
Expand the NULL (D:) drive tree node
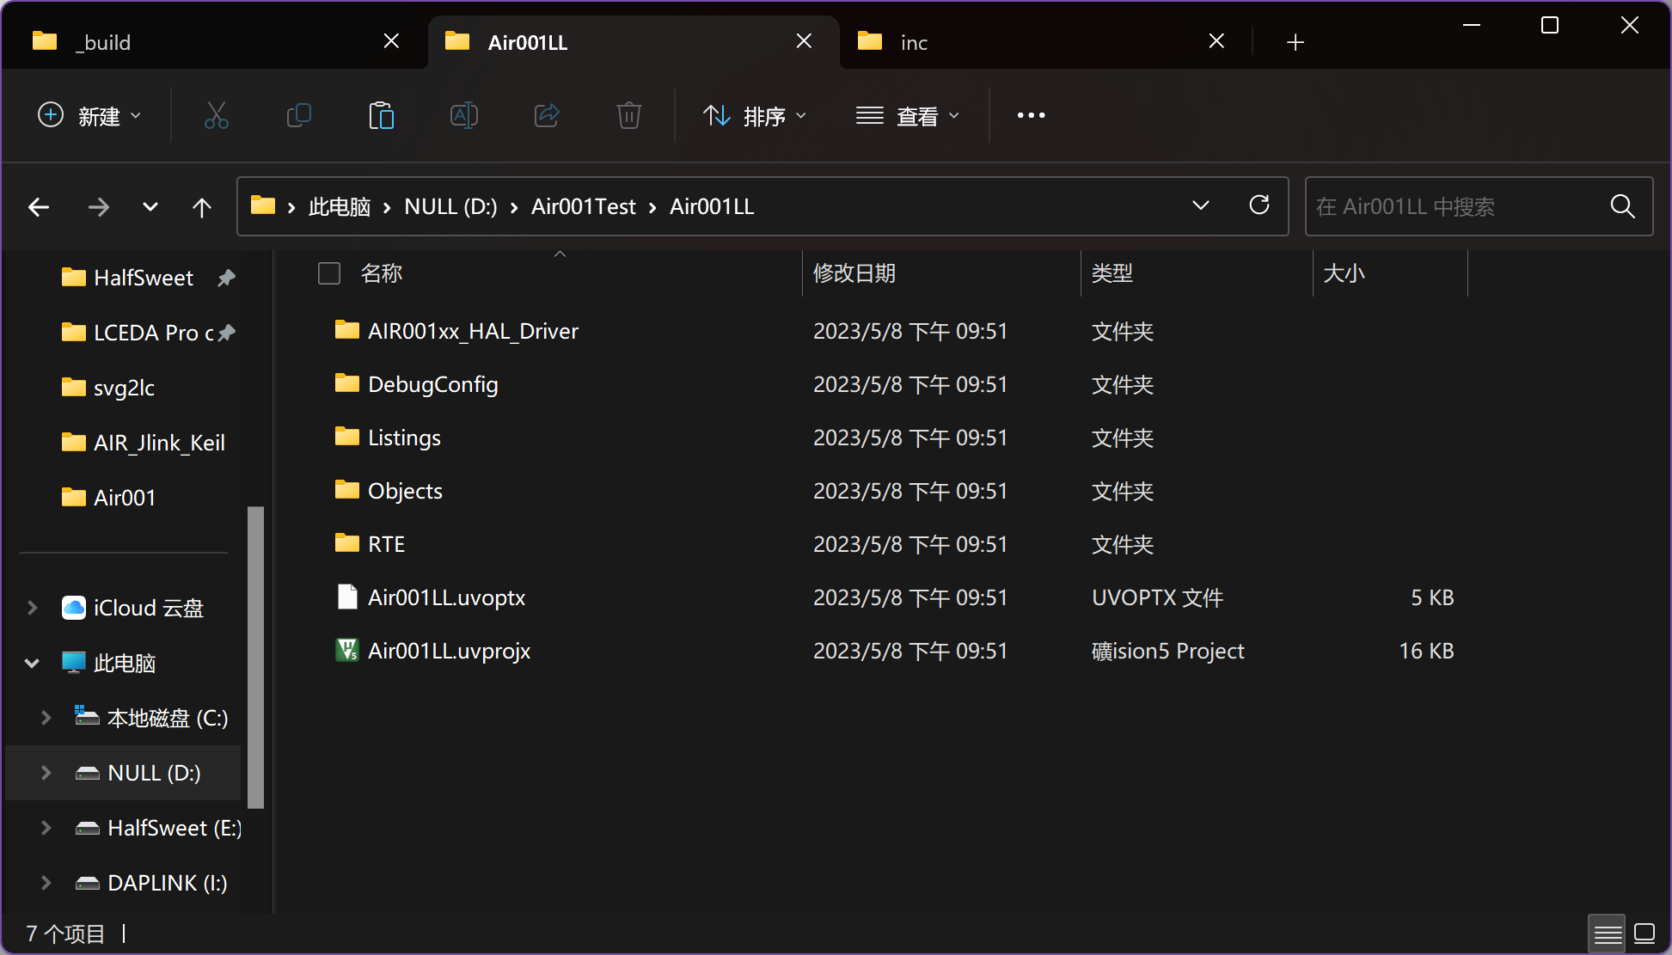tap(46, 773)
